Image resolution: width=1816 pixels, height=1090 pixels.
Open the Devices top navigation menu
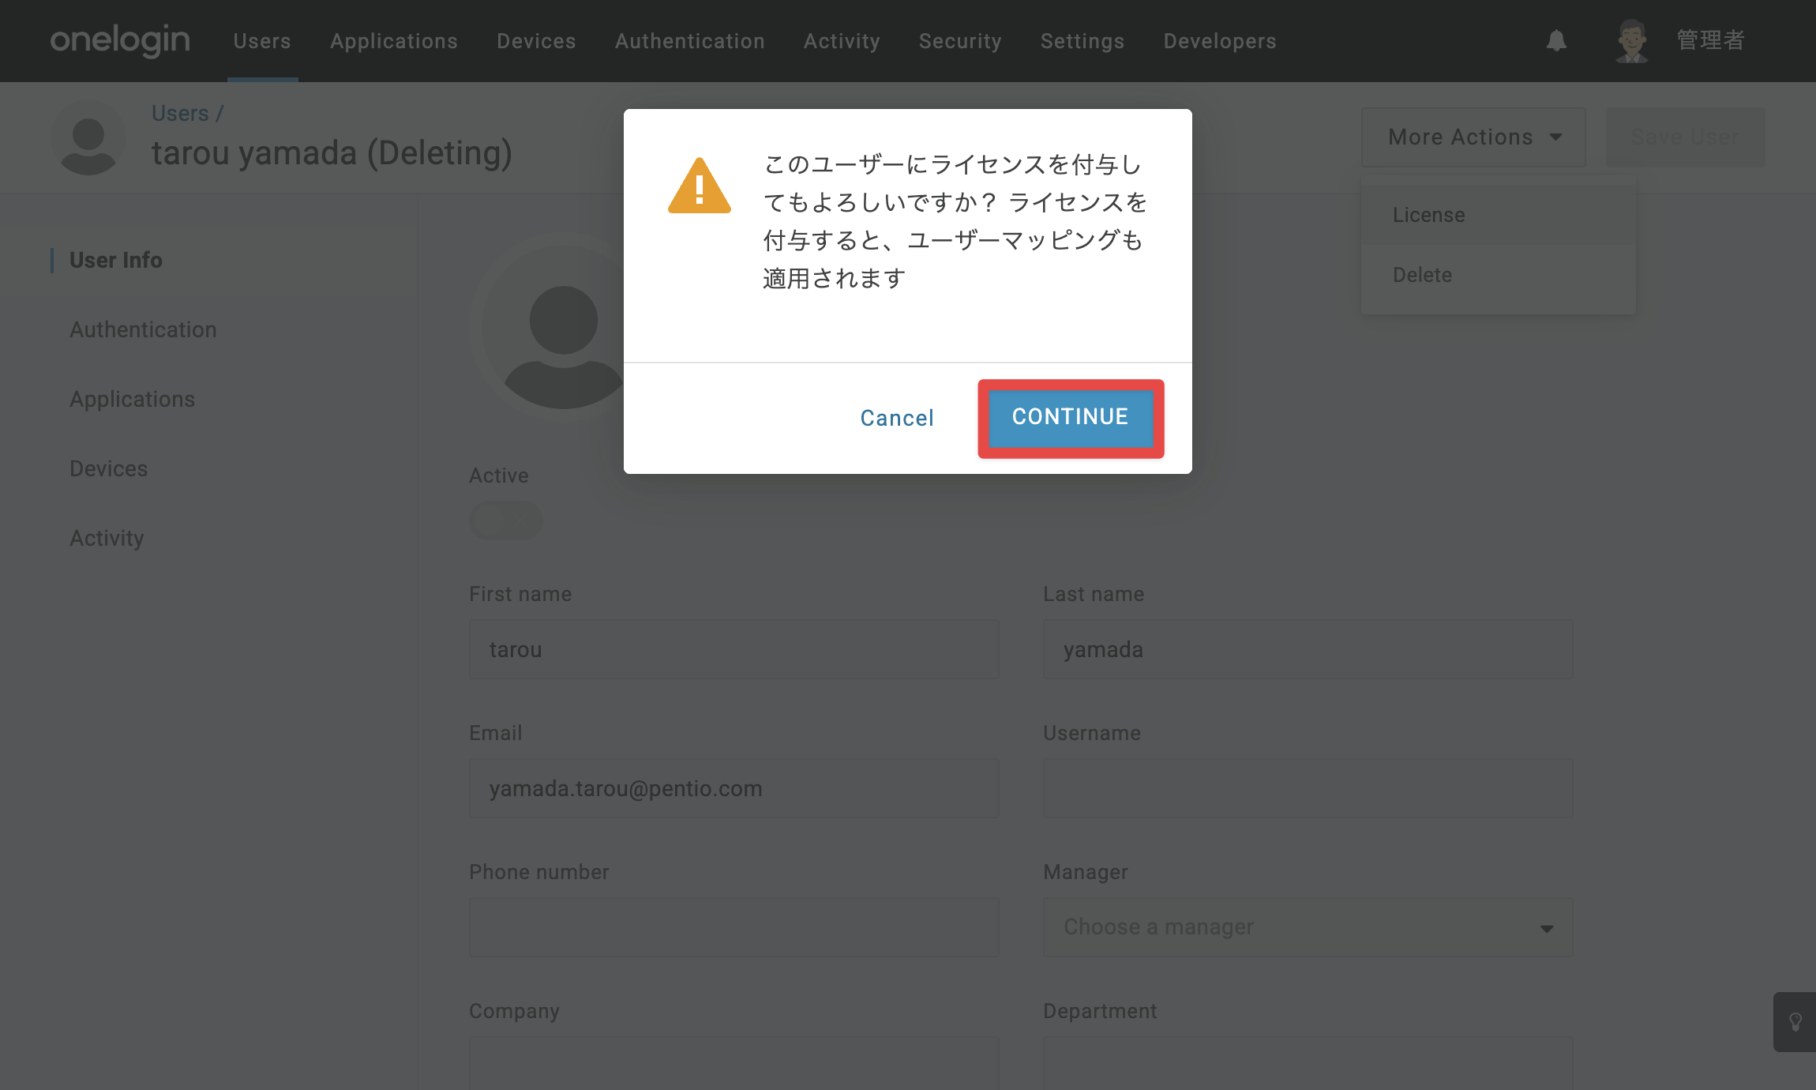[536, 41]
